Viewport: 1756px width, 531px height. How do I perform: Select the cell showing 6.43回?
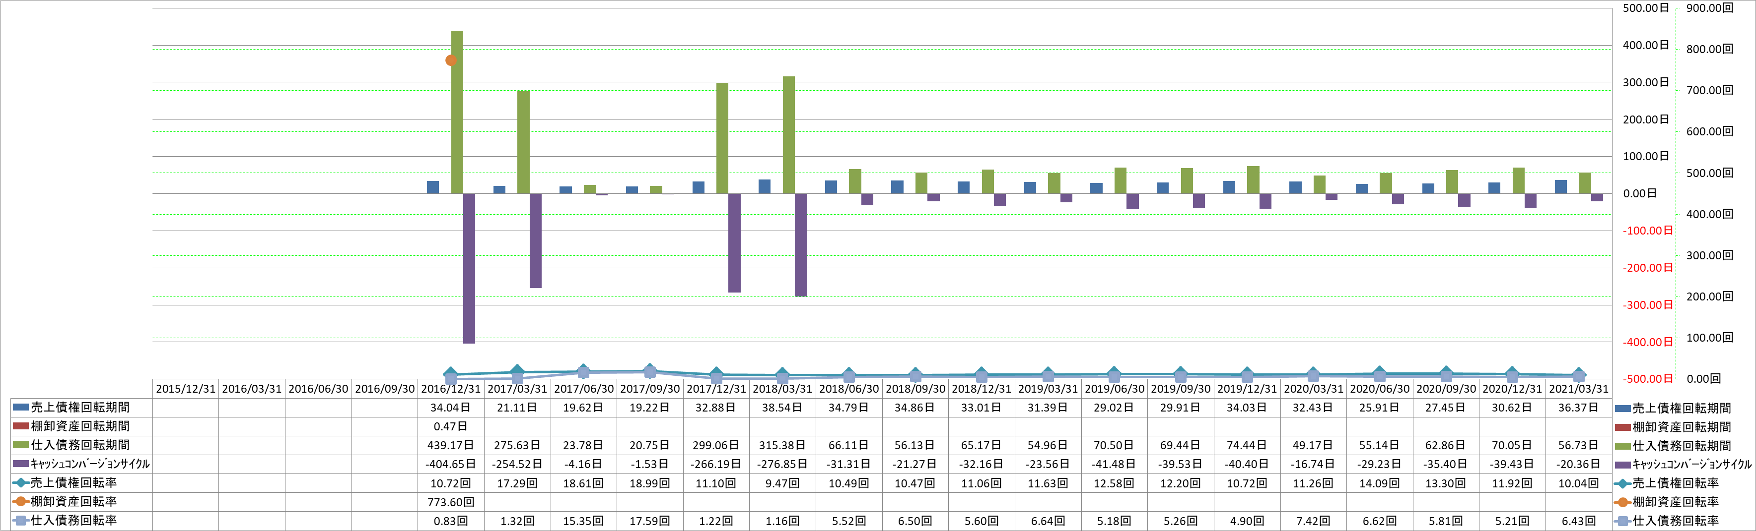1579,521
